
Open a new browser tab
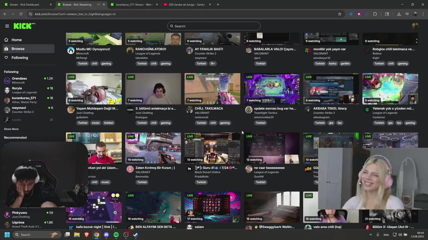click(x=218, y=5)
